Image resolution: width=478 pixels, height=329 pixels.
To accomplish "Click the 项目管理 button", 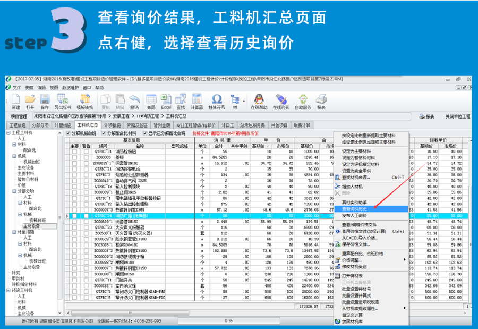I will (19, 116).
